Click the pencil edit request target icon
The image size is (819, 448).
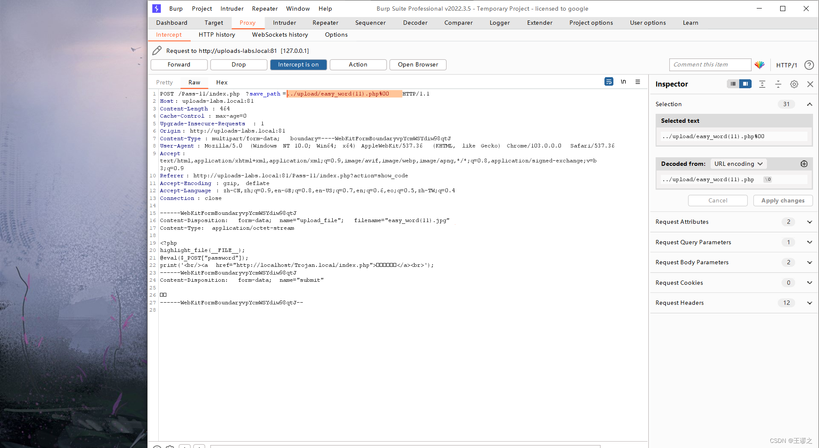click(157, 51)
